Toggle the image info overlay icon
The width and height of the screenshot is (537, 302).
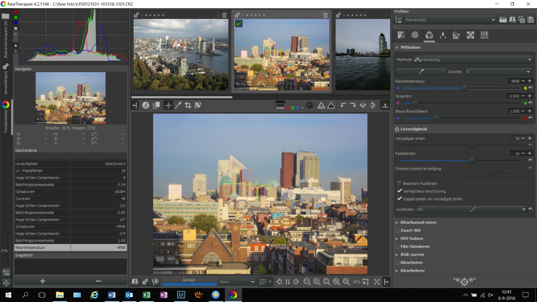(145, 105)
